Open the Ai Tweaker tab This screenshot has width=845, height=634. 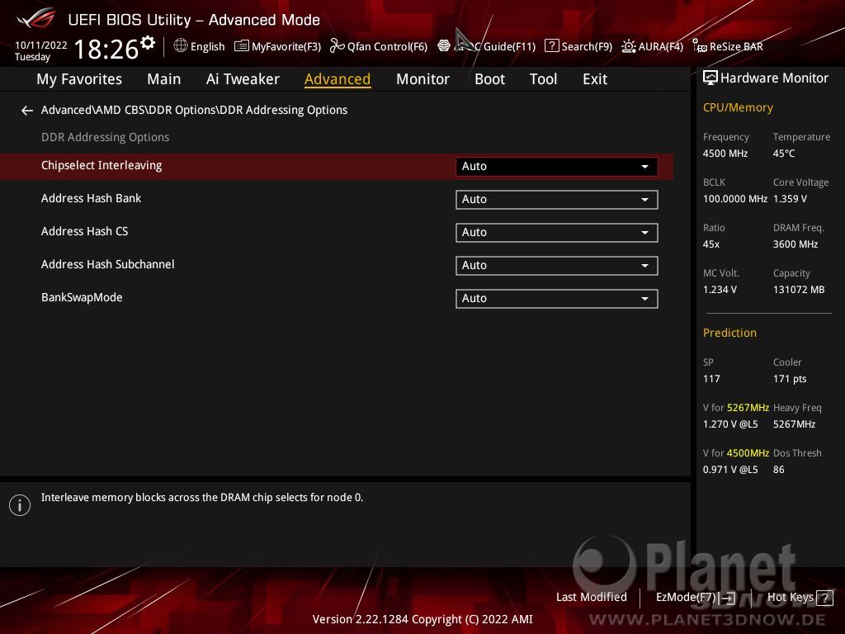click(243, 79)
